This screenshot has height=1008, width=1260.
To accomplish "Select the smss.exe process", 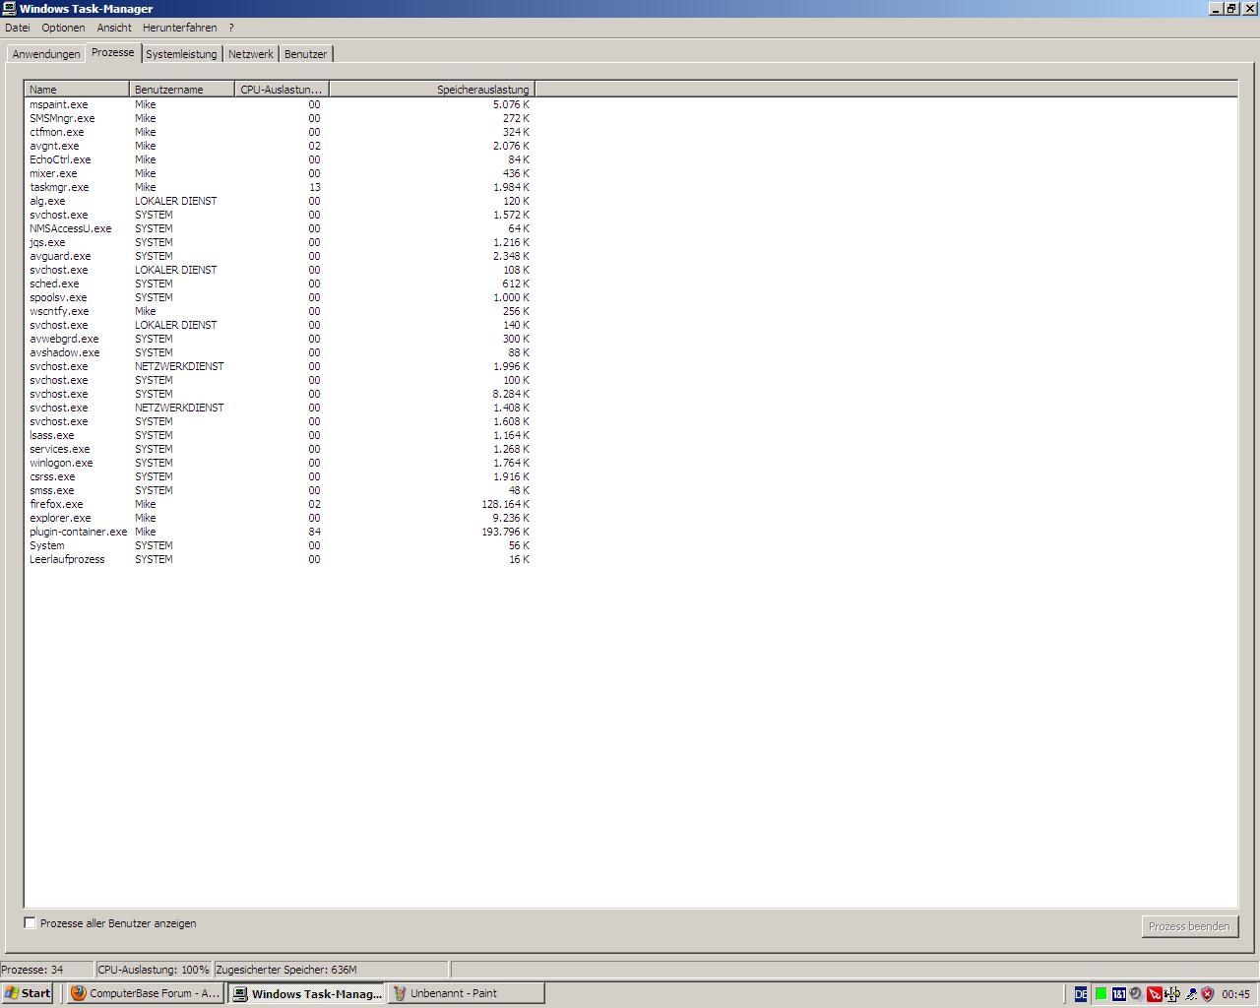I will point(279,490).
